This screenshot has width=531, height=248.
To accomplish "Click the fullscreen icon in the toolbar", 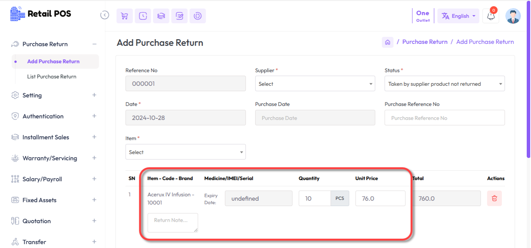I will [198, 16].
